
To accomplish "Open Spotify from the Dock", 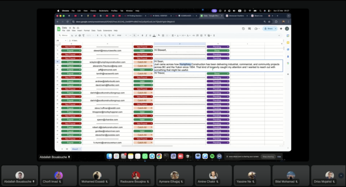I will 212,156.
